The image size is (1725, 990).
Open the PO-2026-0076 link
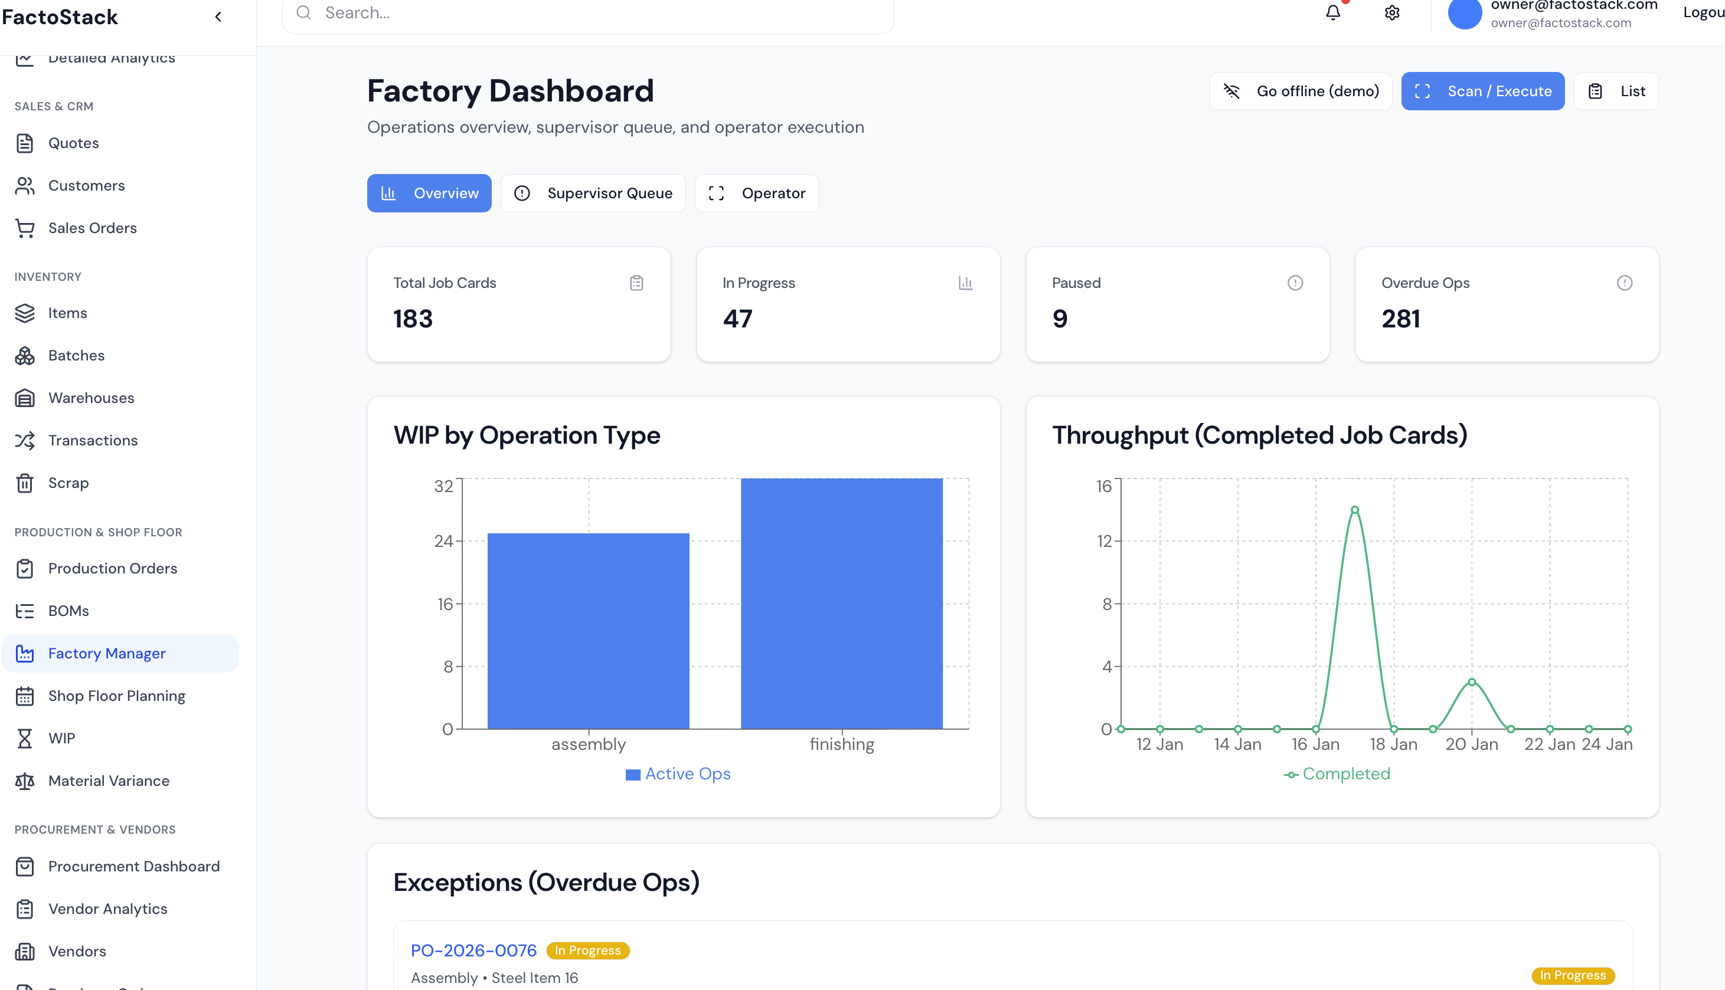point(473,950)
